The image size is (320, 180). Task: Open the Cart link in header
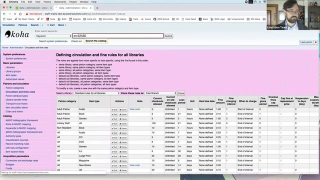[51, 25]
